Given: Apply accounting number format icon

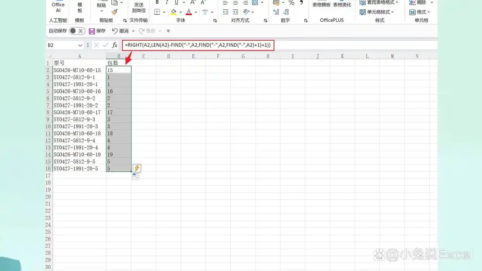Looking at the screenshot, I should click(276, 3).
